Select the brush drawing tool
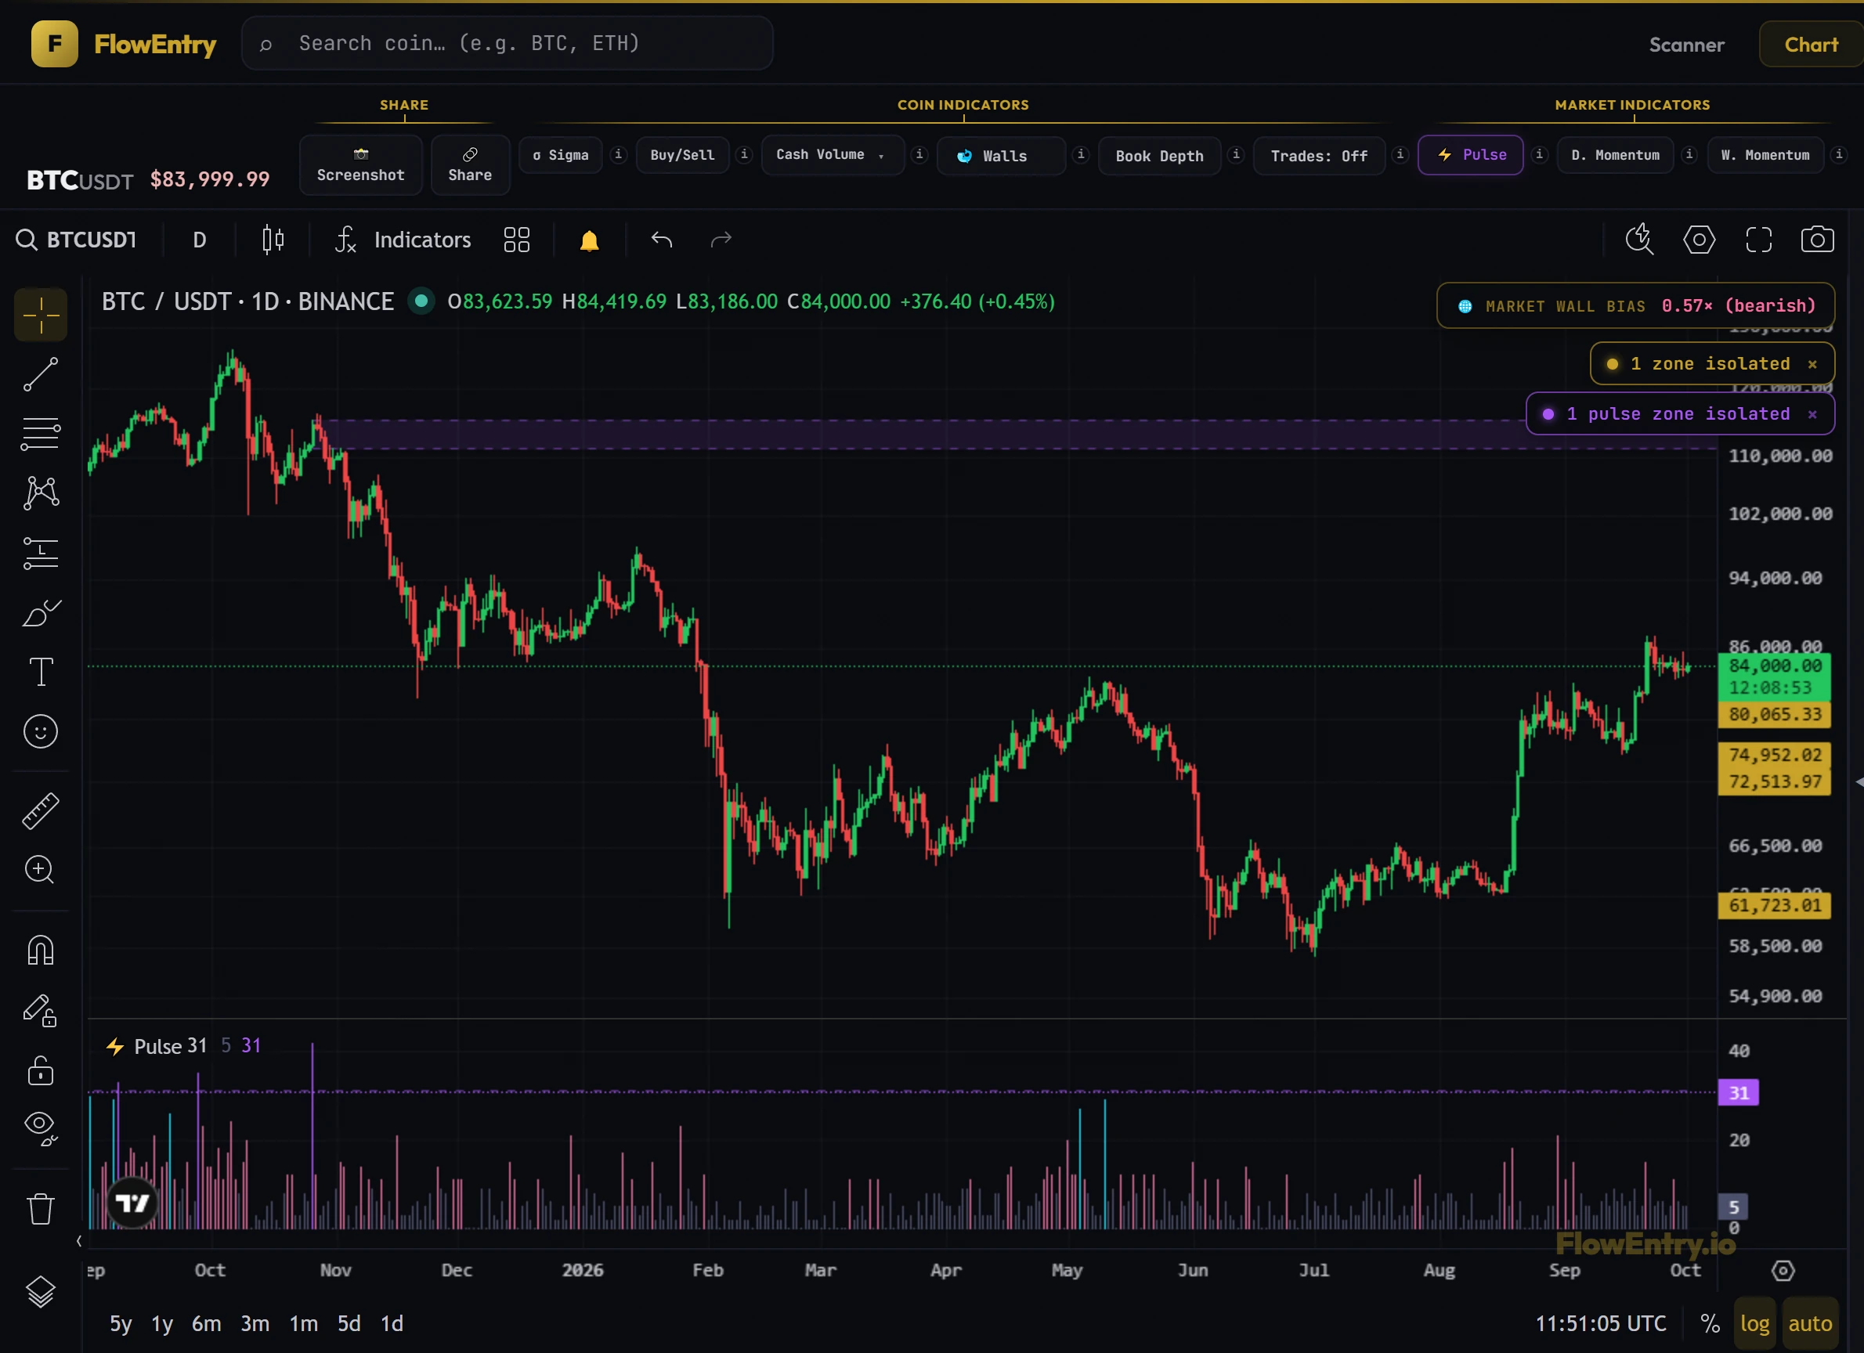Screen dimensions: 1864x1353 point(40,613)
